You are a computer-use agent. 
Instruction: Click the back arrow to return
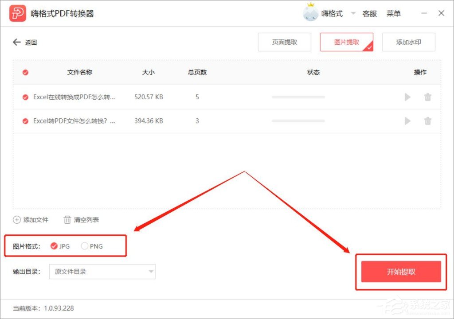(16, 42)
